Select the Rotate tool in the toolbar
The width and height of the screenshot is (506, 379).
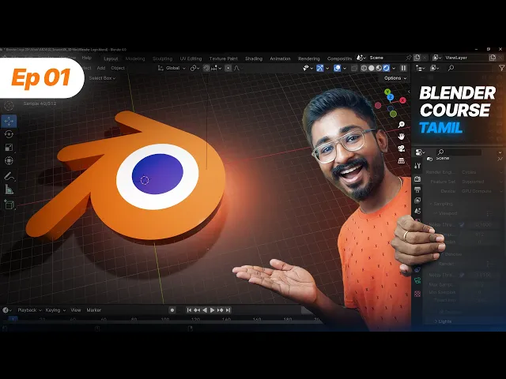pyautogui.click(x=9, y=134)
